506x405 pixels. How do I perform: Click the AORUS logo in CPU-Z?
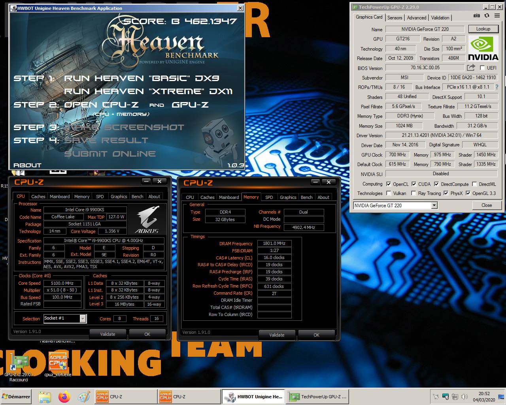[147, 220]
